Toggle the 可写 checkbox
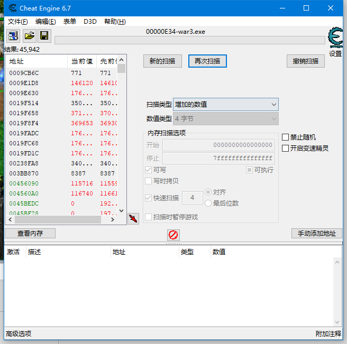Viewport: 347px width, 344px height. point(148,170)
